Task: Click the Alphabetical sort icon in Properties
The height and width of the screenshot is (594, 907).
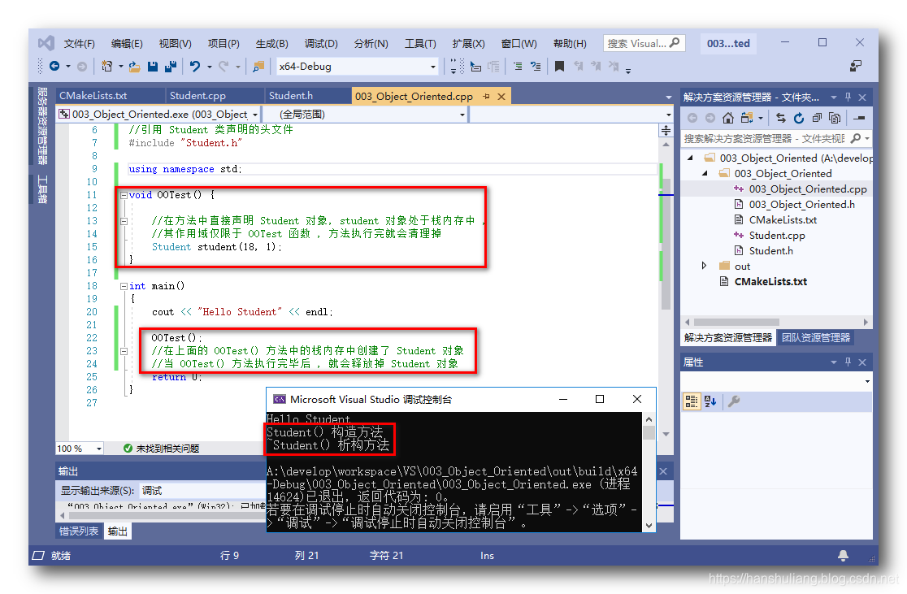Action: (x=710, y=401)
